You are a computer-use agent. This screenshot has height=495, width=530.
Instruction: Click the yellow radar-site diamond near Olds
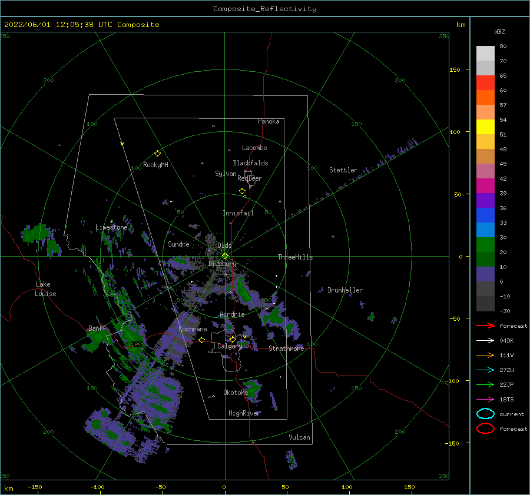[x=225, y=256]
